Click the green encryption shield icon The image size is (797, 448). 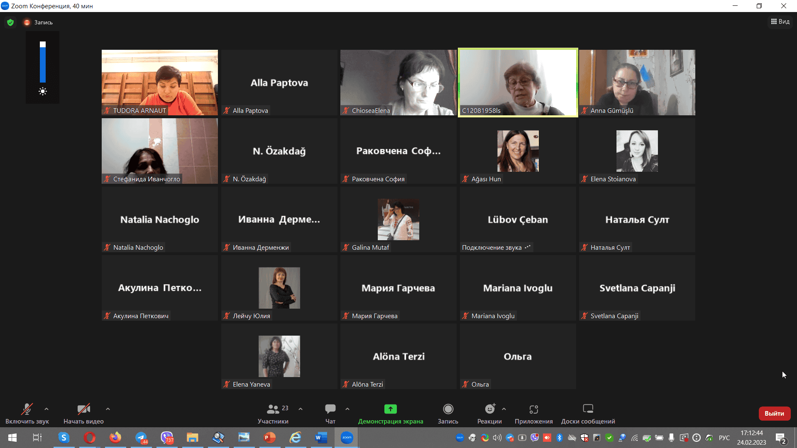pos(10,22)
